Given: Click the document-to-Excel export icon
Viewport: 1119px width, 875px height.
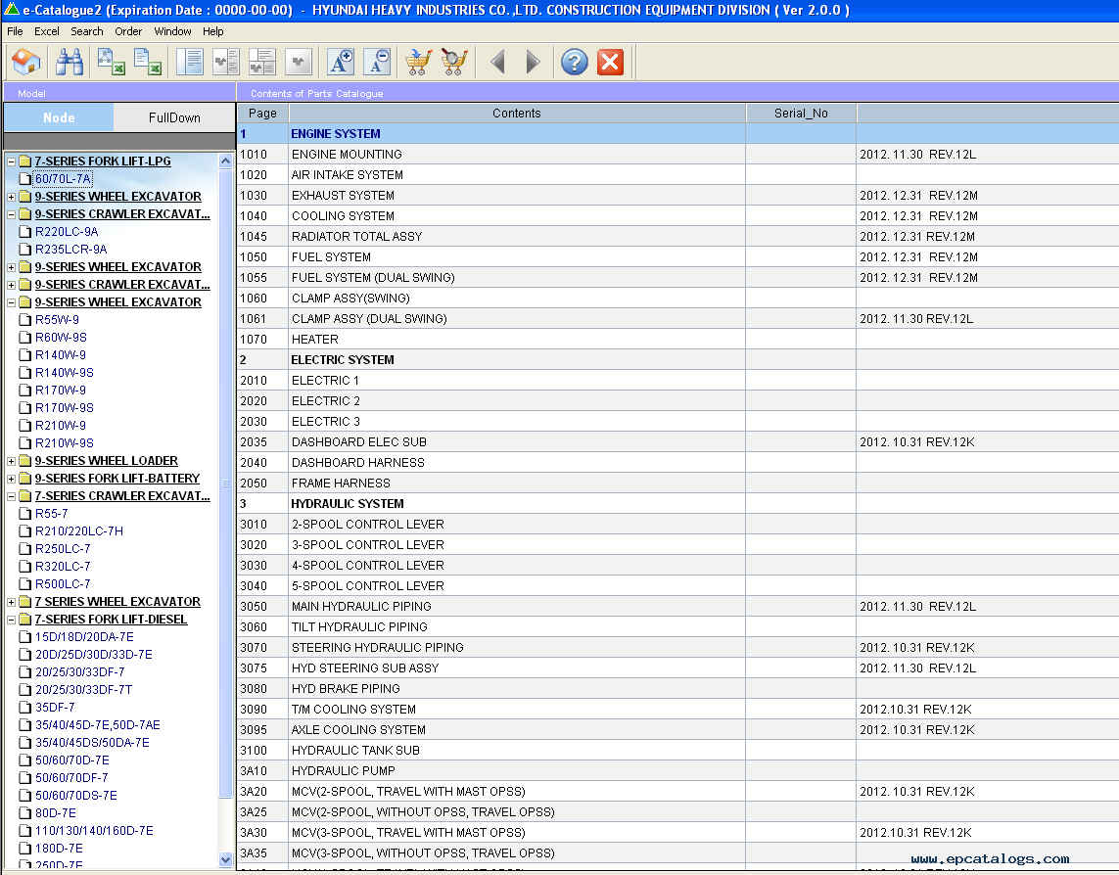Looking at the screenshot, I should click(x=147, y=62).
